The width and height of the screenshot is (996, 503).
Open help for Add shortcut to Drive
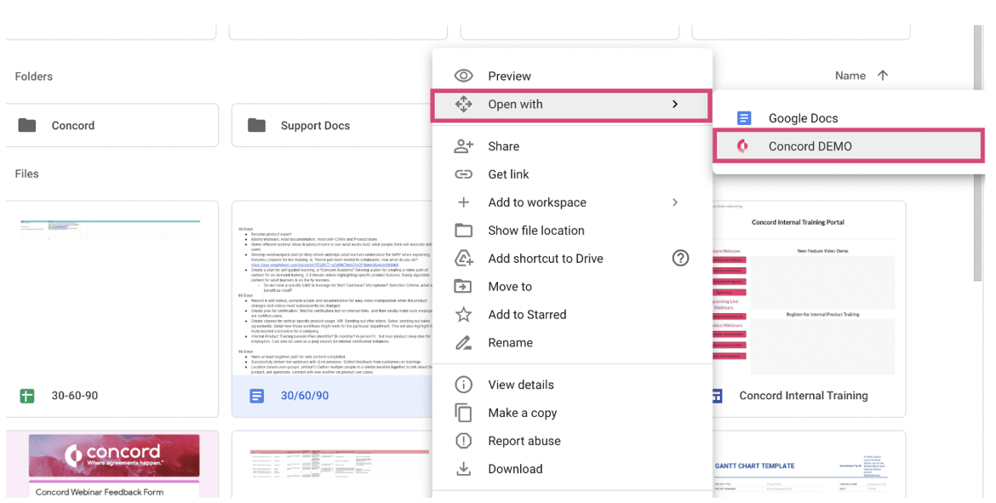click(x=680, y=258)
